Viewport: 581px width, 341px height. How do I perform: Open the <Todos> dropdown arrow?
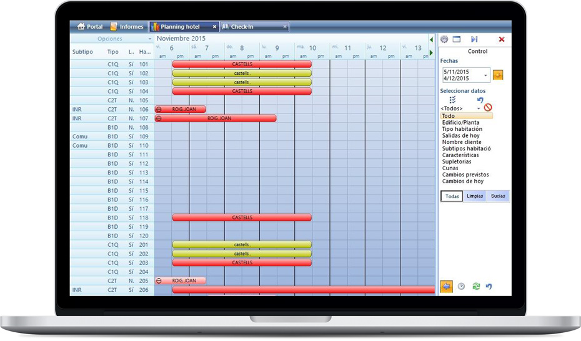pos(479,108)
